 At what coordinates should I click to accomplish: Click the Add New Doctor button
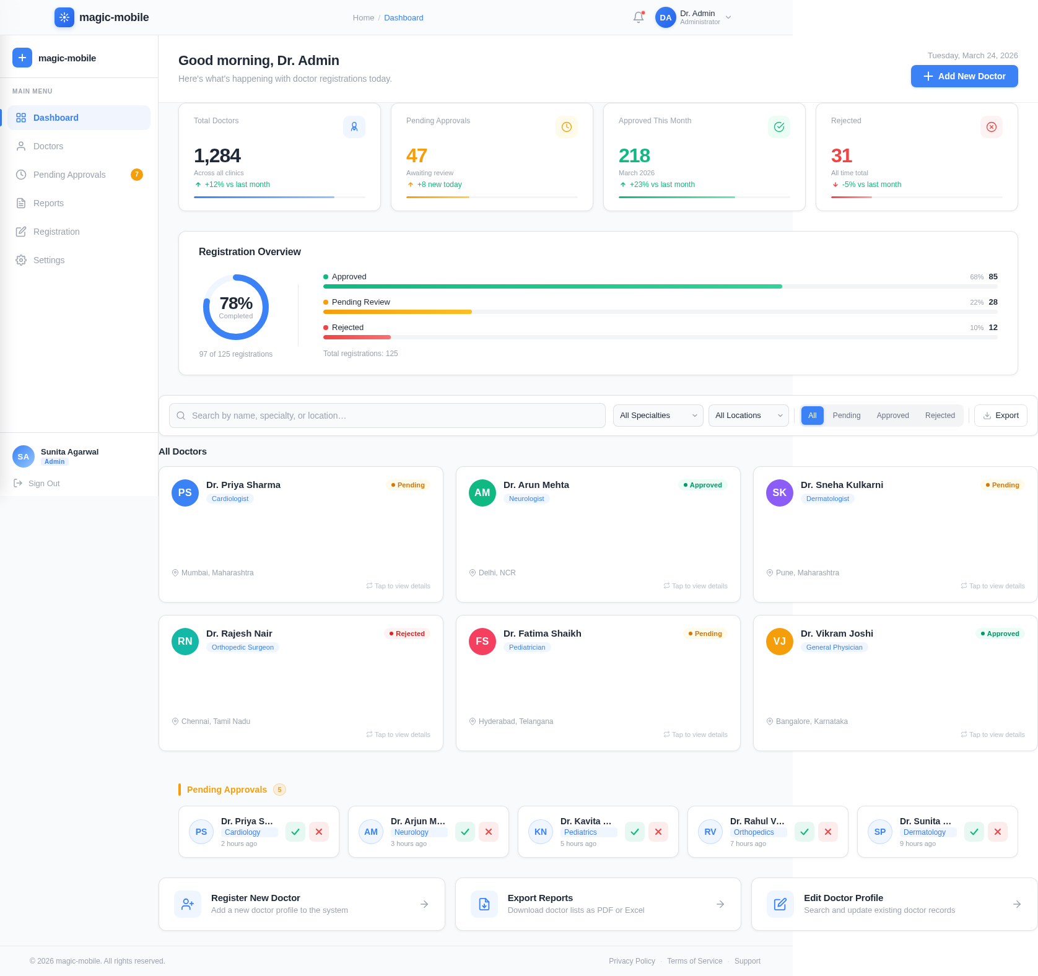[x=964, y=76]
